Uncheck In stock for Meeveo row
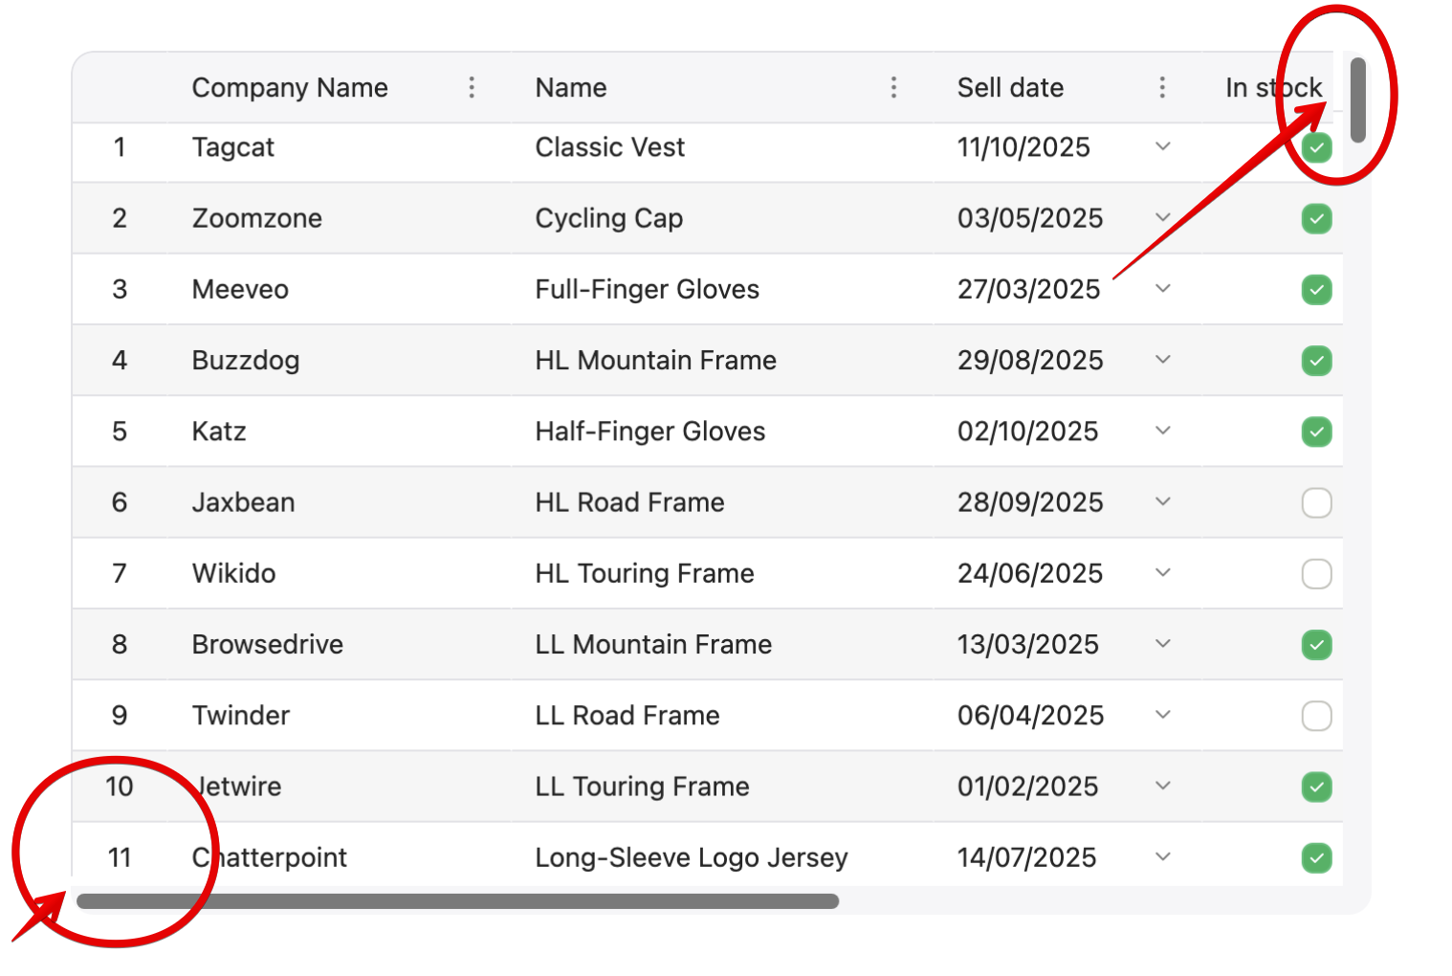This screenshot has width=1452, height=976. click(1317, 290)
